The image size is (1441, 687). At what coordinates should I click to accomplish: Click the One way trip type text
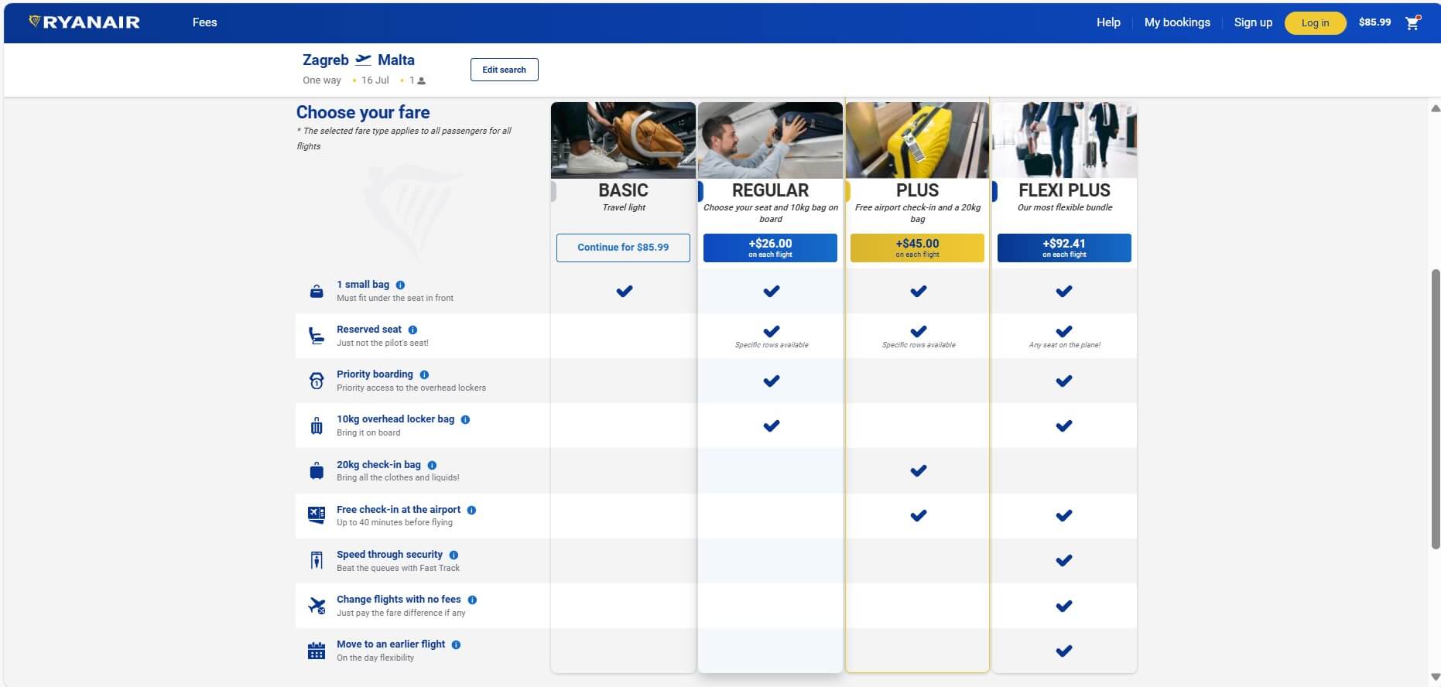(x=321, y=80)
